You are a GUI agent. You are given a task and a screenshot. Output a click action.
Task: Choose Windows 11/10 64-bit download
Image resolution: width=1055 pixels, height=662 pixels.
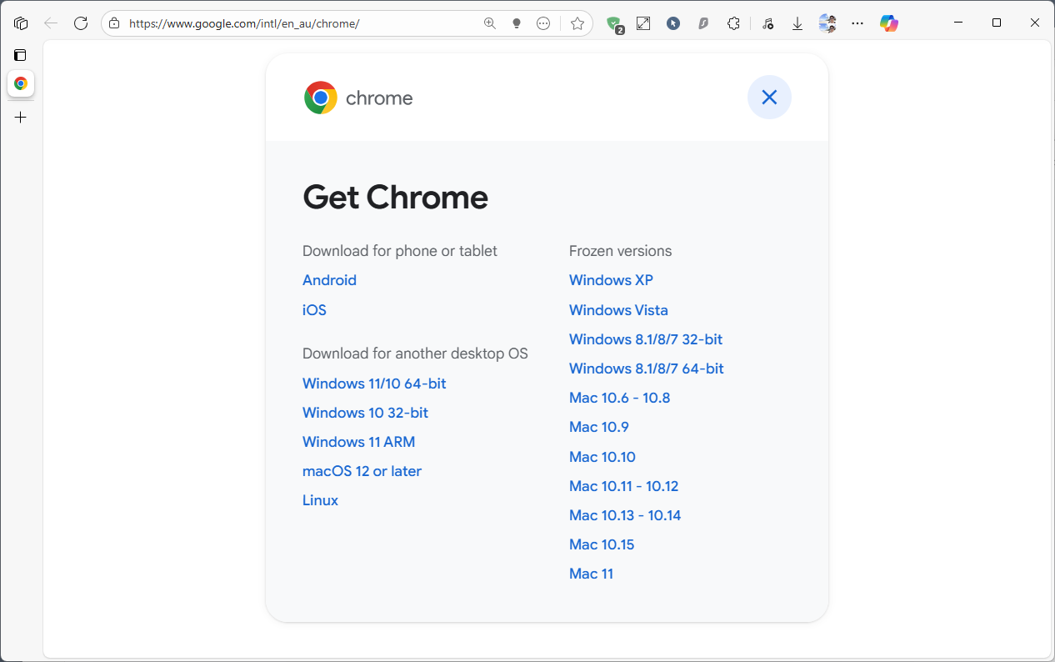[x=374, y=384]
